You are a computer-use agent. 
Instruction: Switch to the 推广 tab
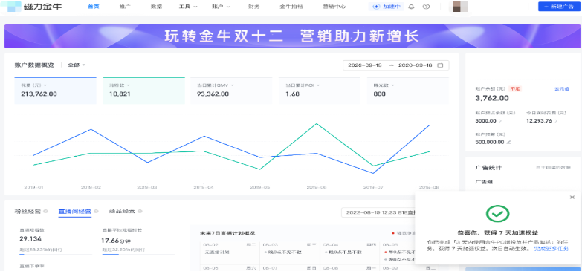coord(125,7)
